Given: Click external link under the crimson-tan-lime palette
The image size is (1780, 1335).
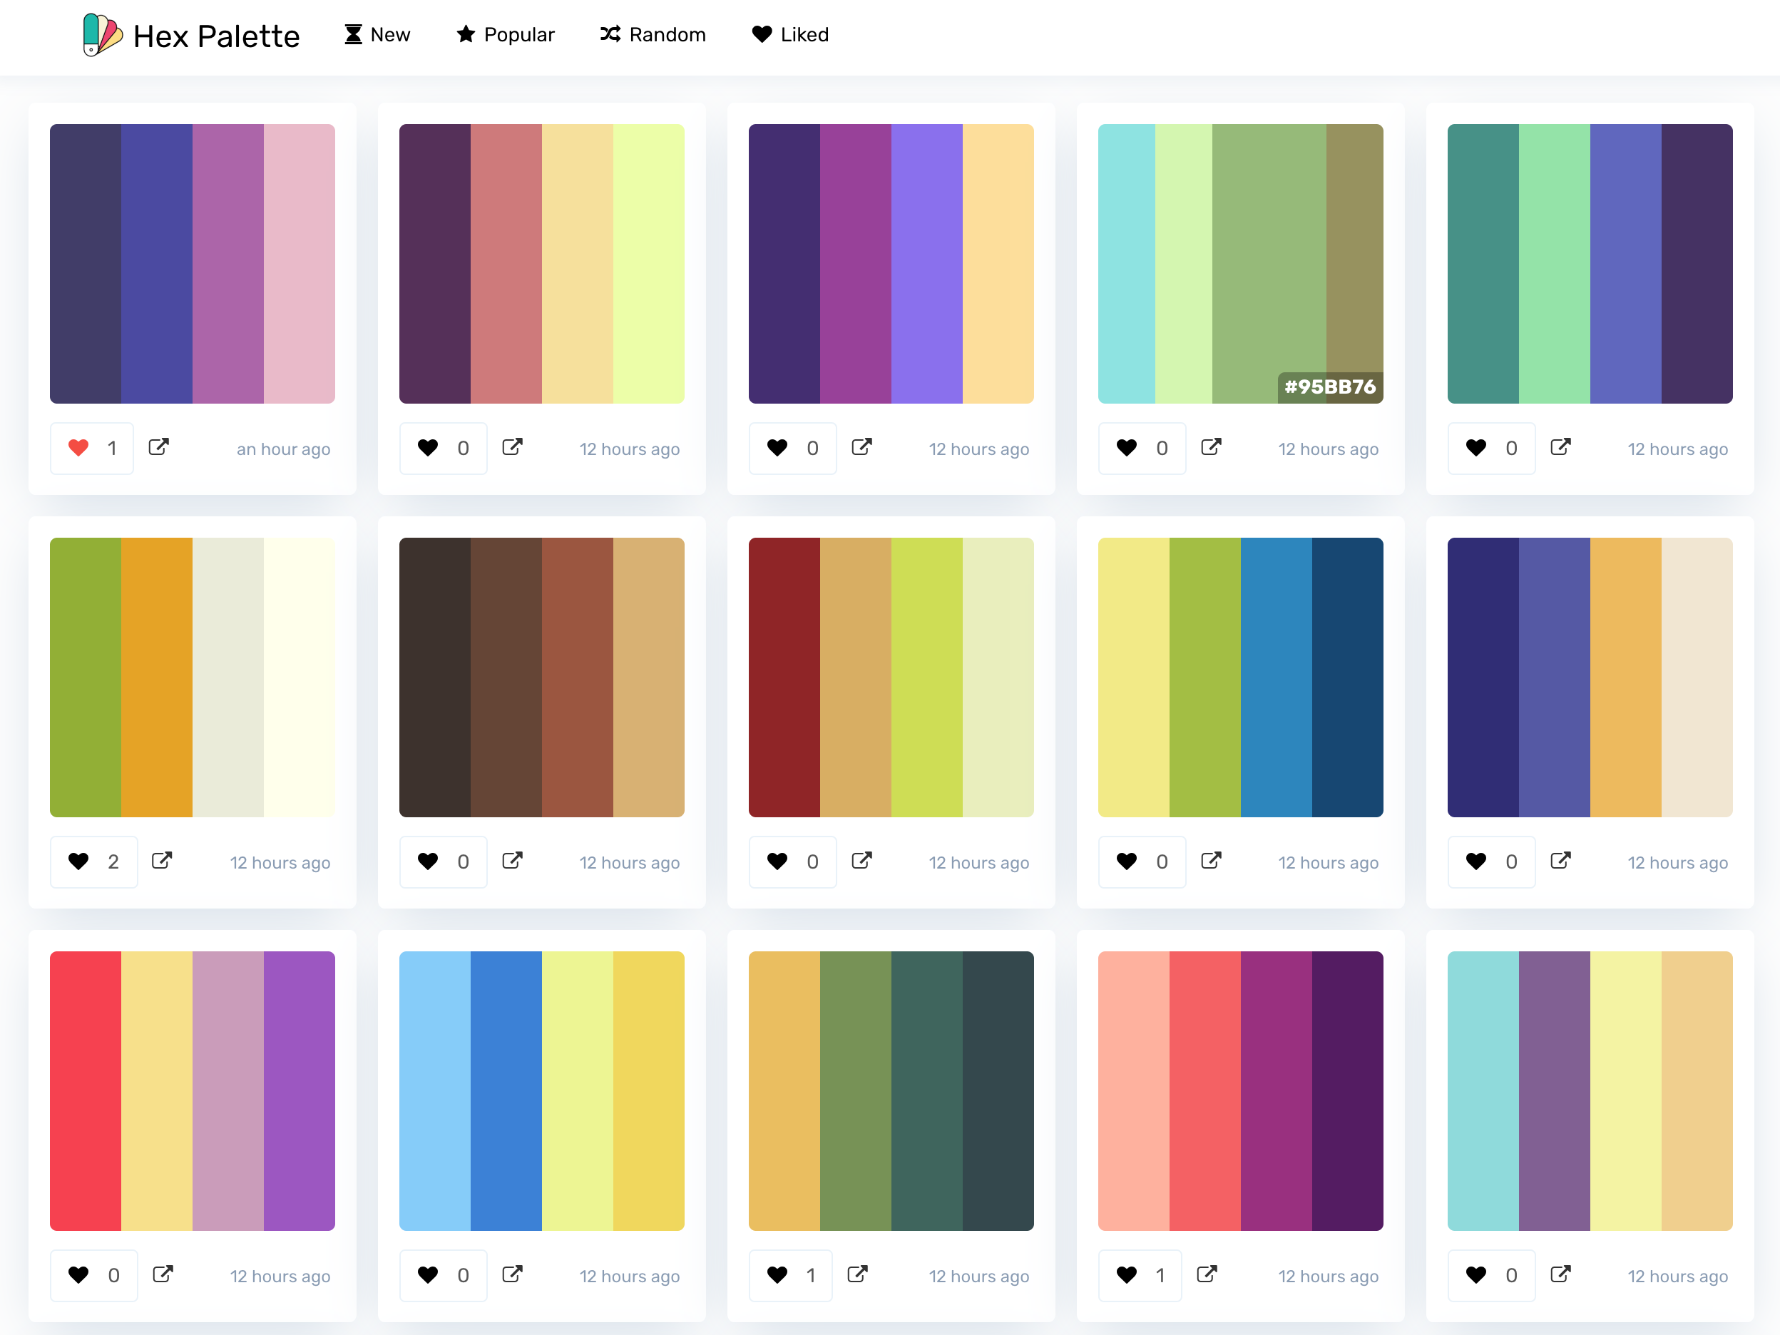Looking at the screenshot, I should tap(861, 861).
